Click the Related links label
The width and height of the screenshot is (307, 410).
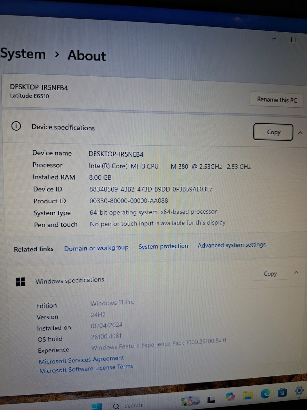coord(34,249)
